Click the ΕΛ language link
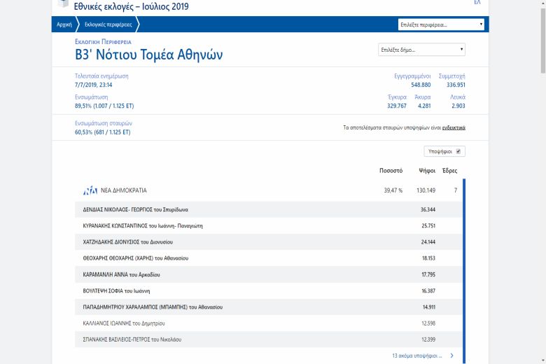 (x=477, y=2)
